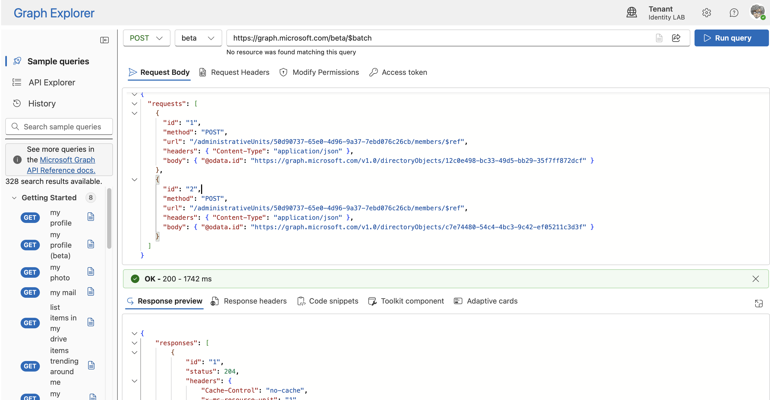Open the tenant globe icon
770x400 pixels.
[631, 13]
